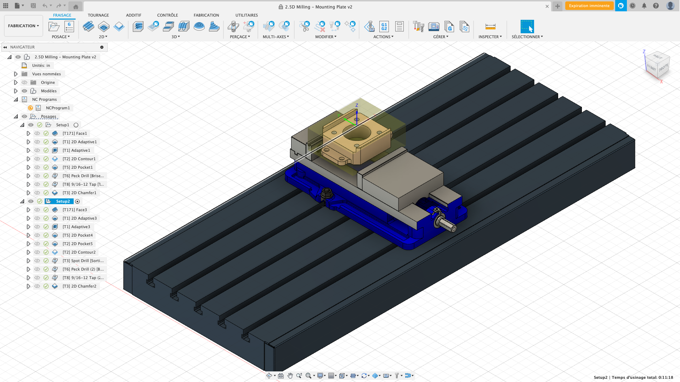Select the Pan tool in bottom navigation bar

[290, 376]
